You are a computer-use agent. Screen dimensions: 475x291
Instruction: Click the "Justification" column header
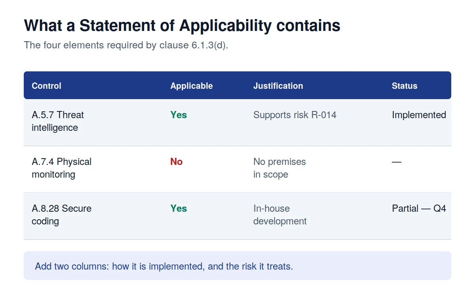pyautogui.click(x=278, y=86)
